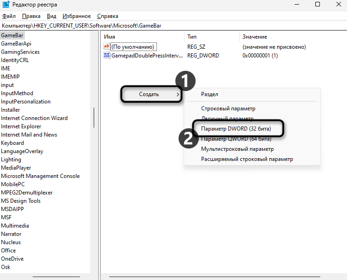Select the Narrator key
Screen dimensions: 347x280
(12, 234)
